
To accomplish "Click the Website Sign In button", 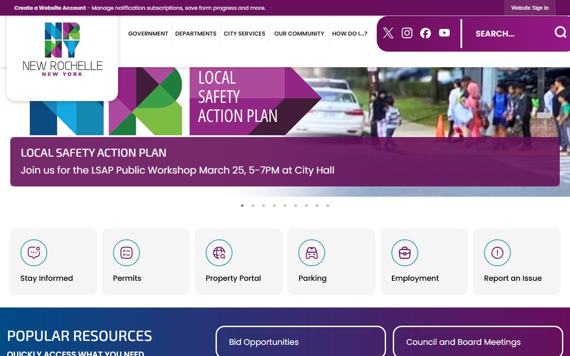I will pos(530,8).
